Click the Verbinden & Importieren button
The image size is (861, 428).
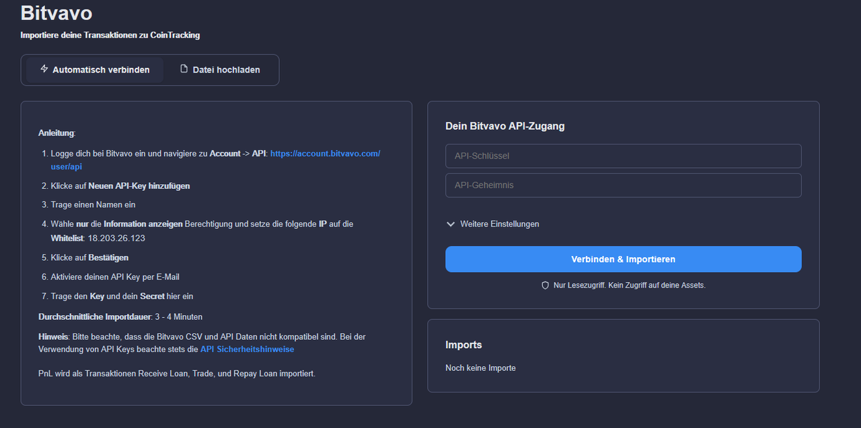tap(623, 259)
